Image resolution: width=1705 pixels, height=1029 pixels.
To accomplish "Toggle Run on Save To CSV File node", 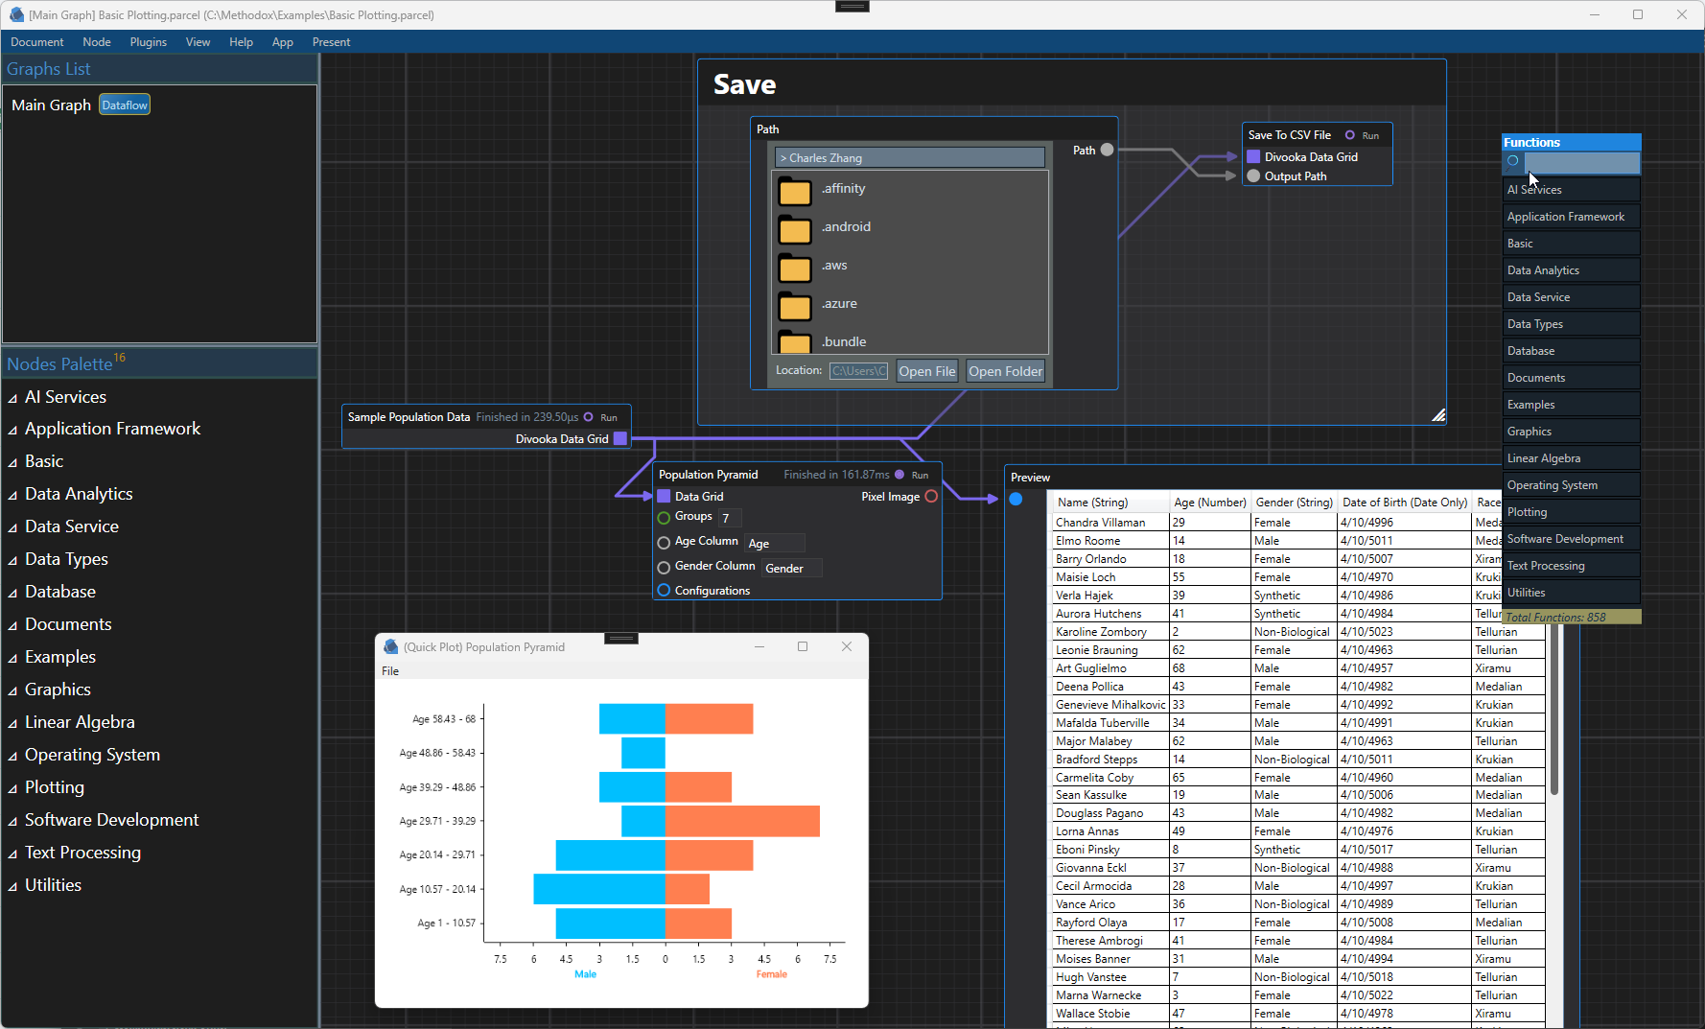I will click(x=1349, y=135).
